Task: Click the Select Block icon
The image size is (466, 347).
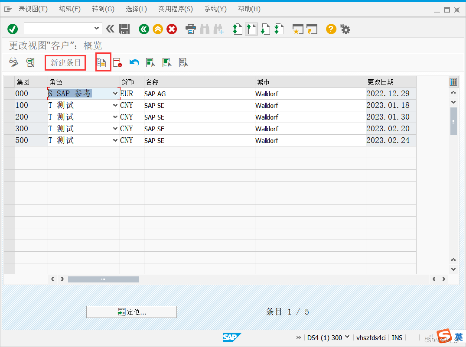Action: pyautogui.click(x=167, y=62)
